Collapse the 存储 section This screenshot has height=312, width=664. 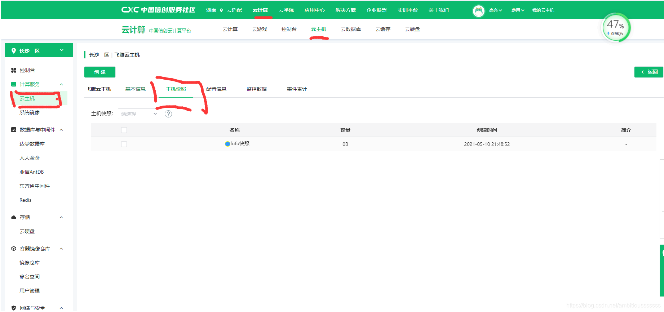pyautogui.click(x=61, y=217)
